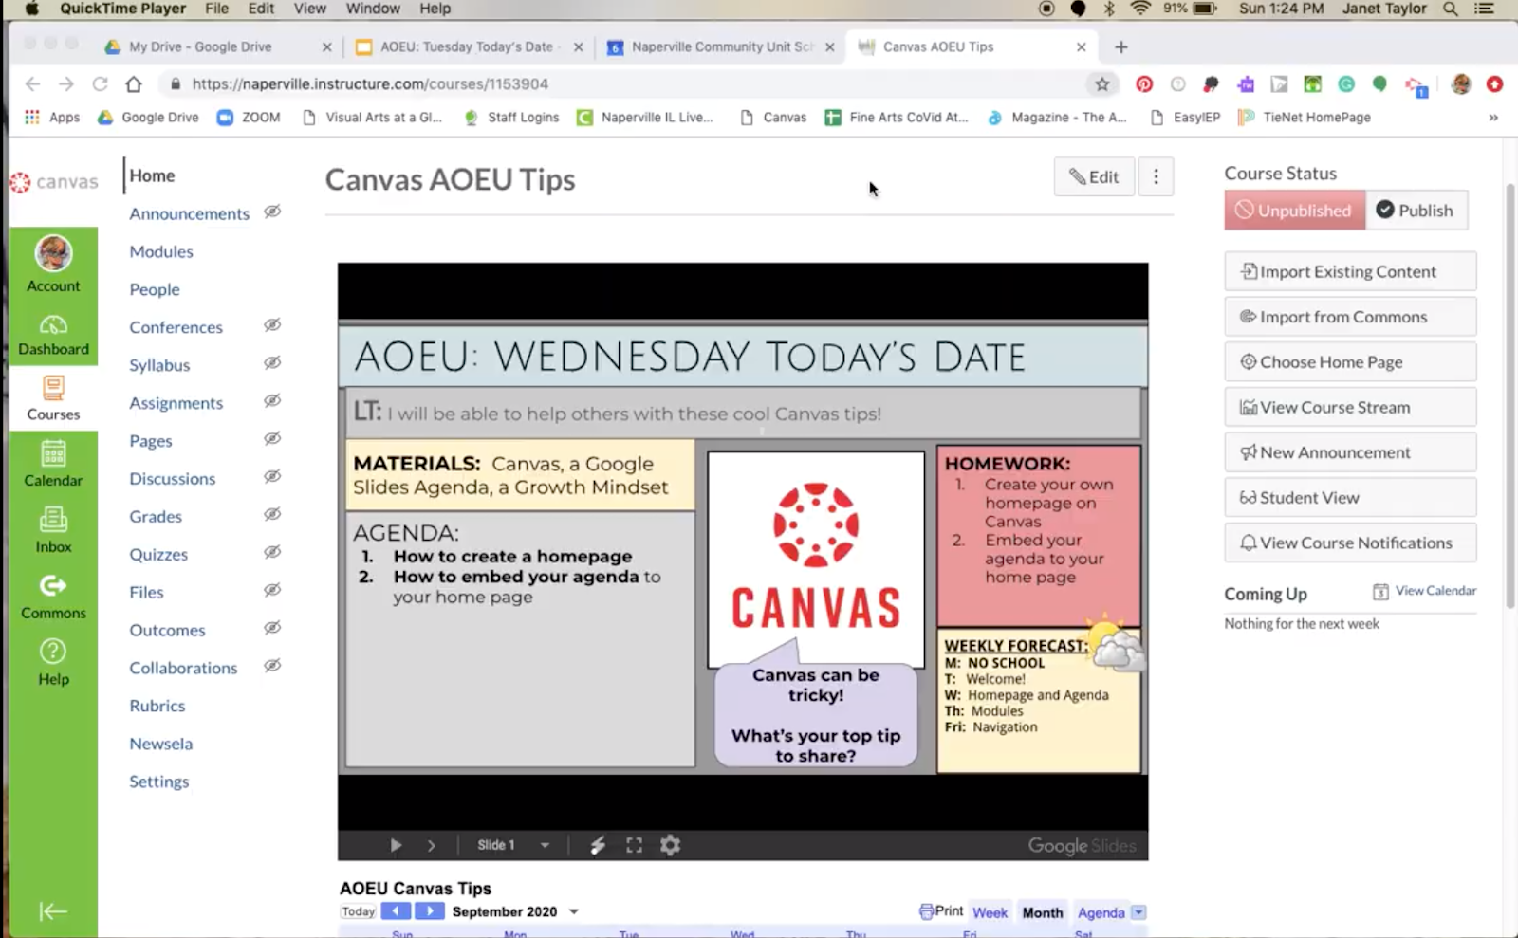Click the Edit button for the homepage
This screenshot has height=938, width=1518.
click(x=1094, y=176)
